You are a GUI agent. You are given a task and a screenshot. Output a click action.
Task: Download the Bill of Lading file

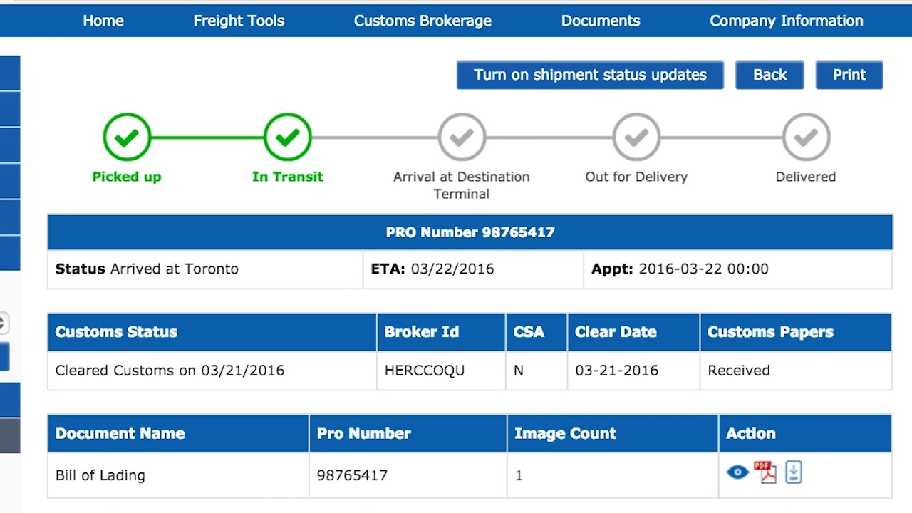(x=793, y=472)
